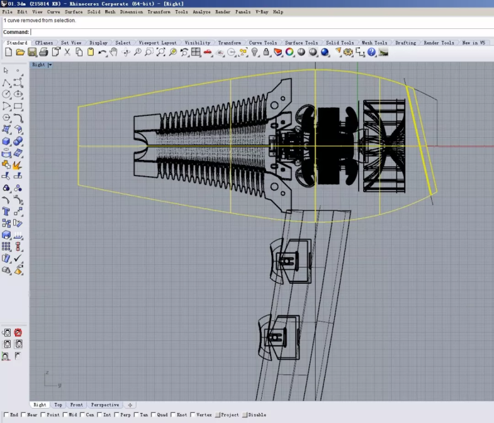The width and height of the screenshot is (494, 423).
Task: Select the Rectangle tool
Action: tap(18, 106)
